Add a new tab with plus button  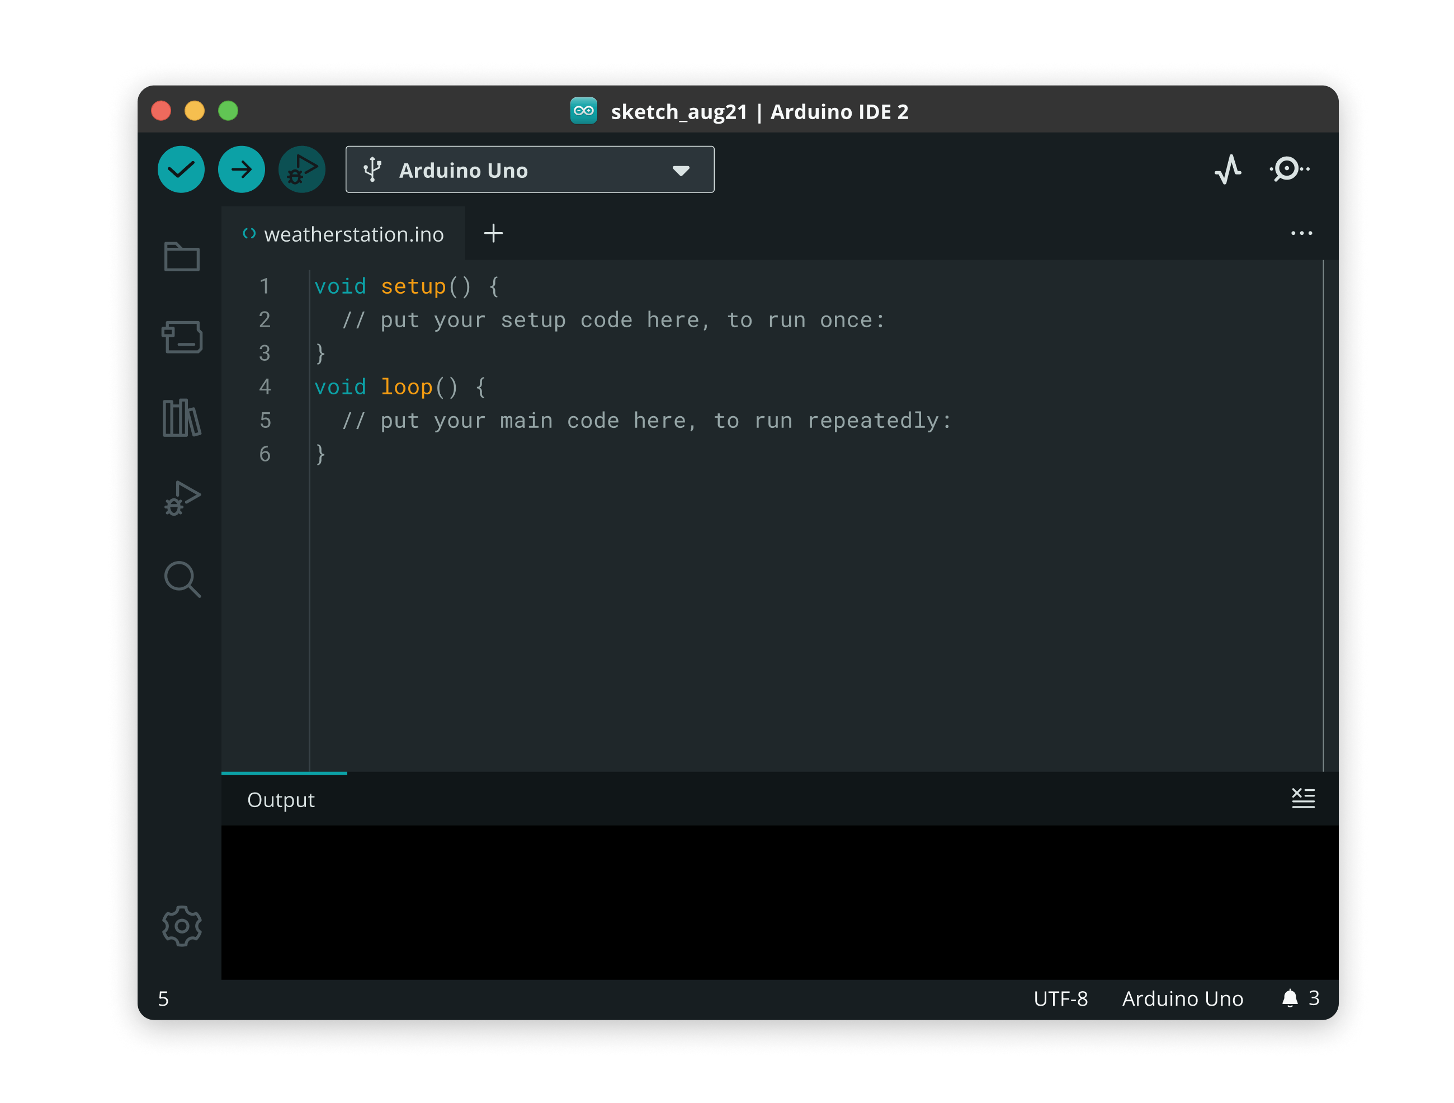pyautogui.click(x=493, y=233)
